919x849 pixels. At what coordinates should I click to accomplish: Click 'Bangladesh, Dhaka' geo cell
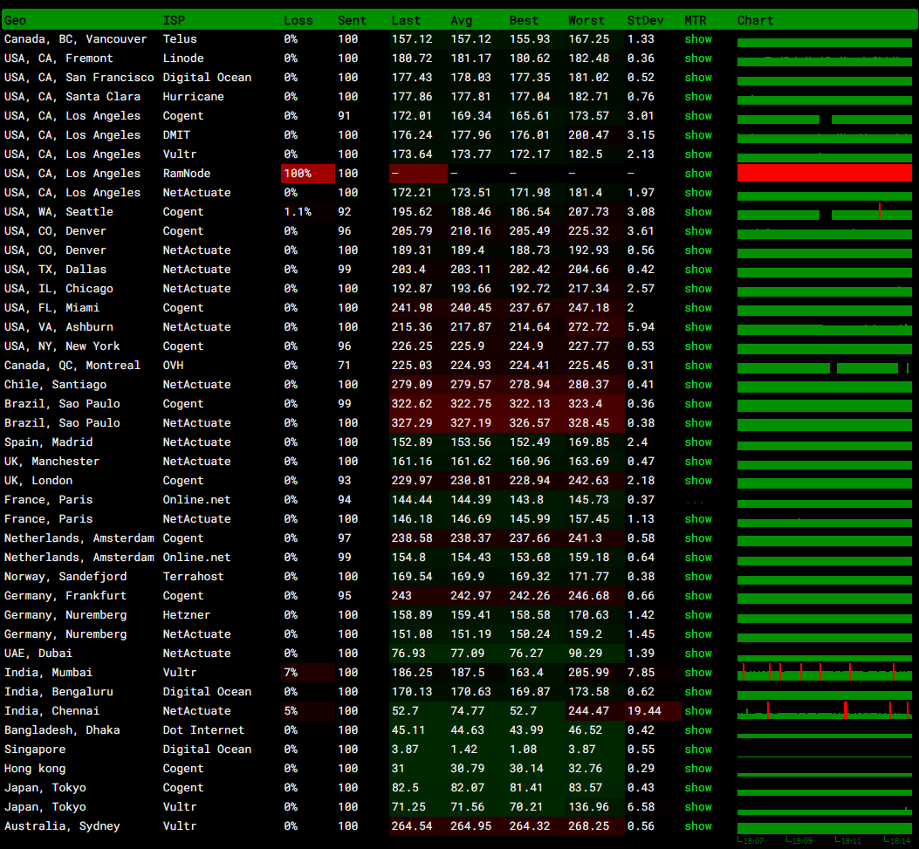[x=62, y=730]
